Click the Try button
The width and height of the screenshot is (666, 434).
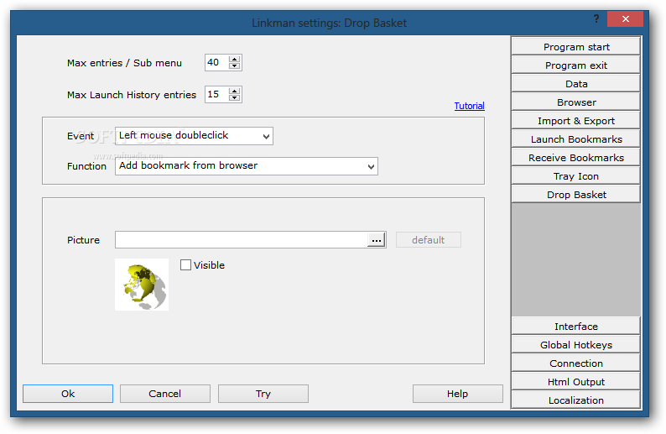tap(263, 394)
